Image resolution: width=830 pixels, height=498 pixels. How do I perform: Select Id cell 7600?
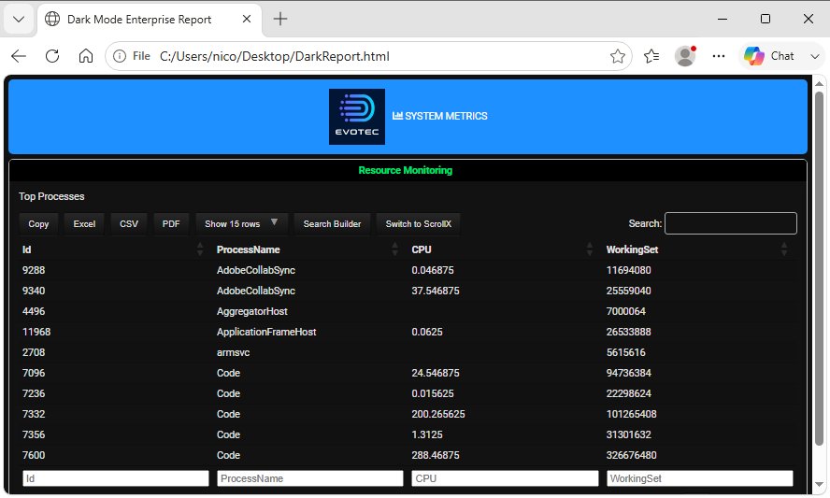click(34, 455)
